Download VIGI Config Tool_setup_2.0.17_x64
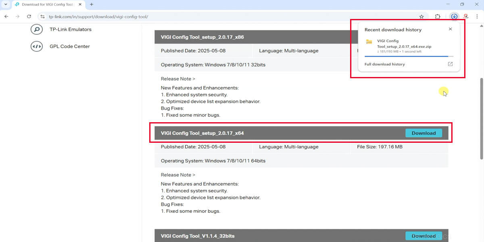The width and height of the screenshot is (484, 242). click(423, 133)
